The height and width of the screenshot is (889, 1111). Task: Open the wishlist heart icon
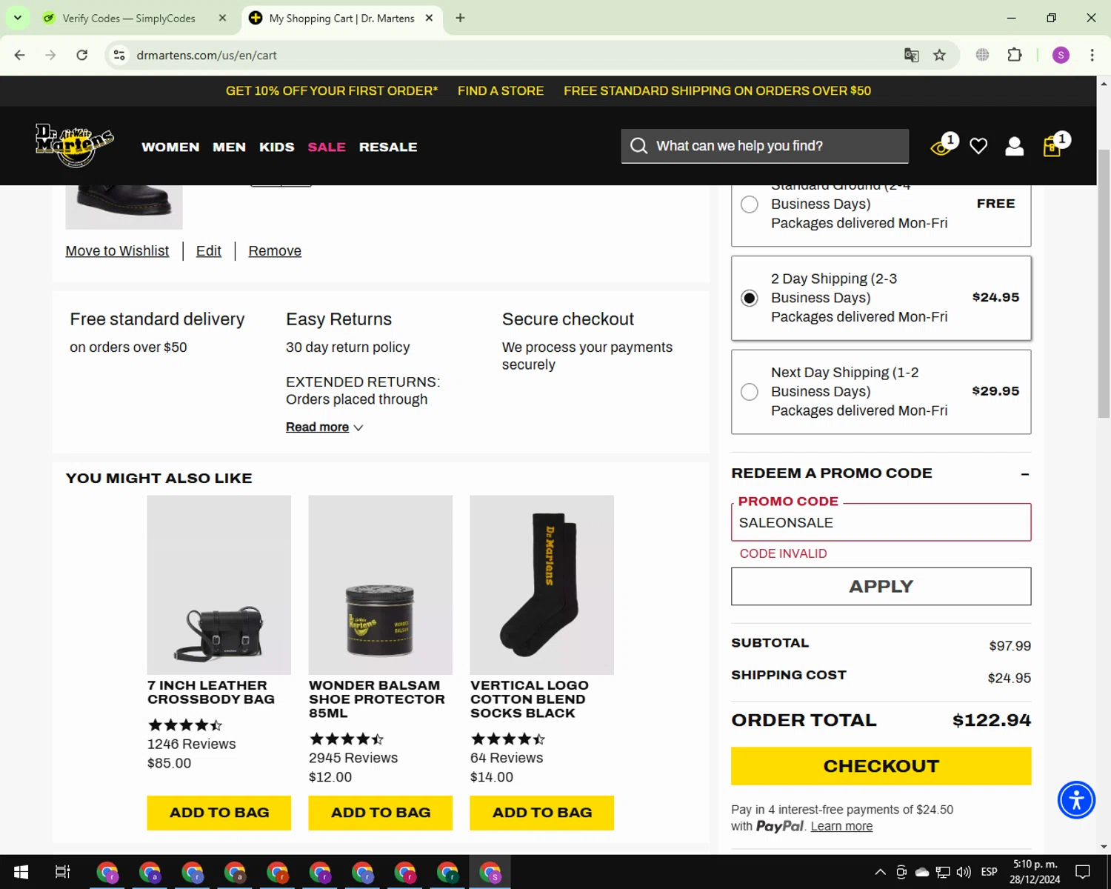(x=978, y=147)
